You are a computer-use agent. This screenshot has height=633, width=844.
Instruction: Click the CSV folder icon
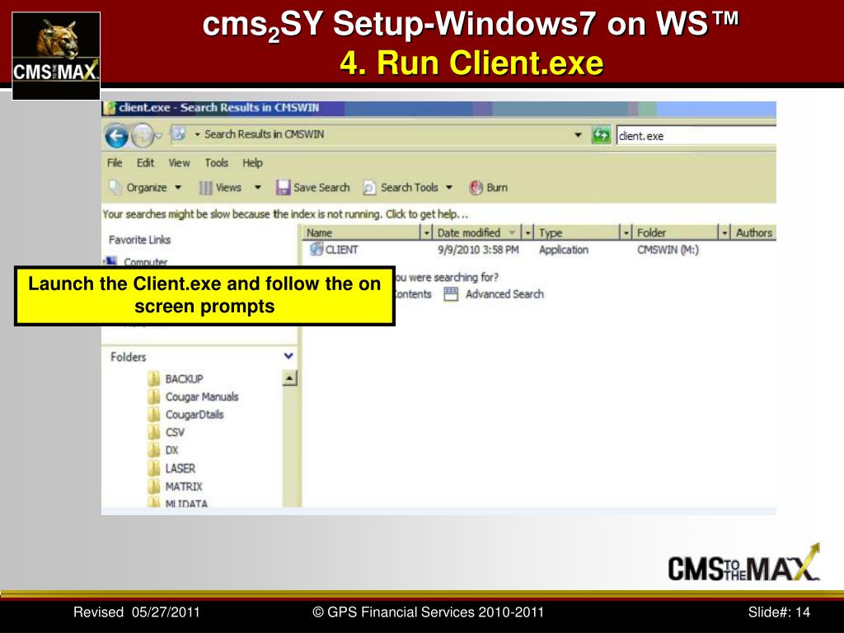tap(154, 432)
